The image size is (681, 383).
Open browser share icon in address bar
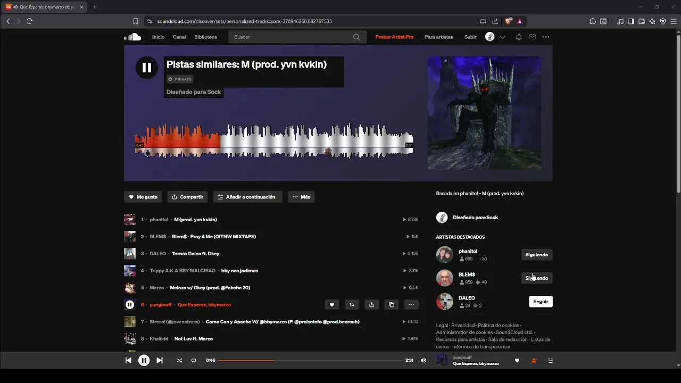(x=495, y=21)
